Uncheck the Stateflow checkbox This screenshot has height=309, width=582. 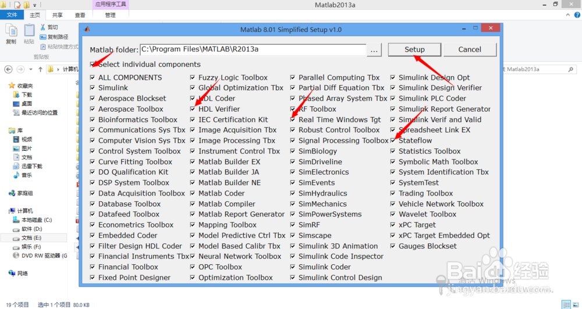coord(393,141)
